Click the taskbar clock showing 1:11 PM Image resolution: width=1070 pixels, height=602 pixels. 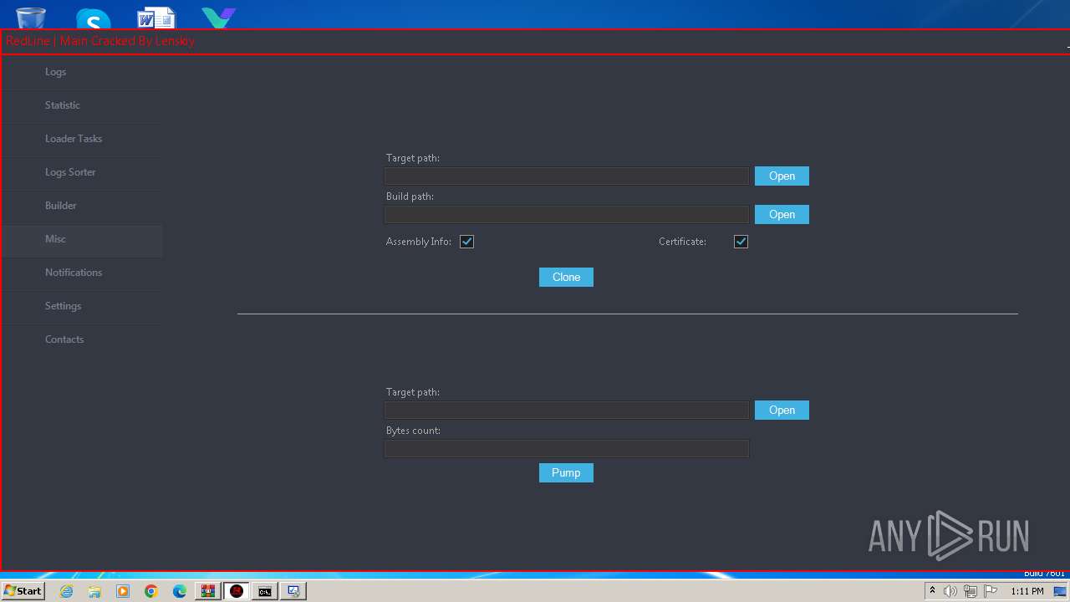tap(1027, 591)
